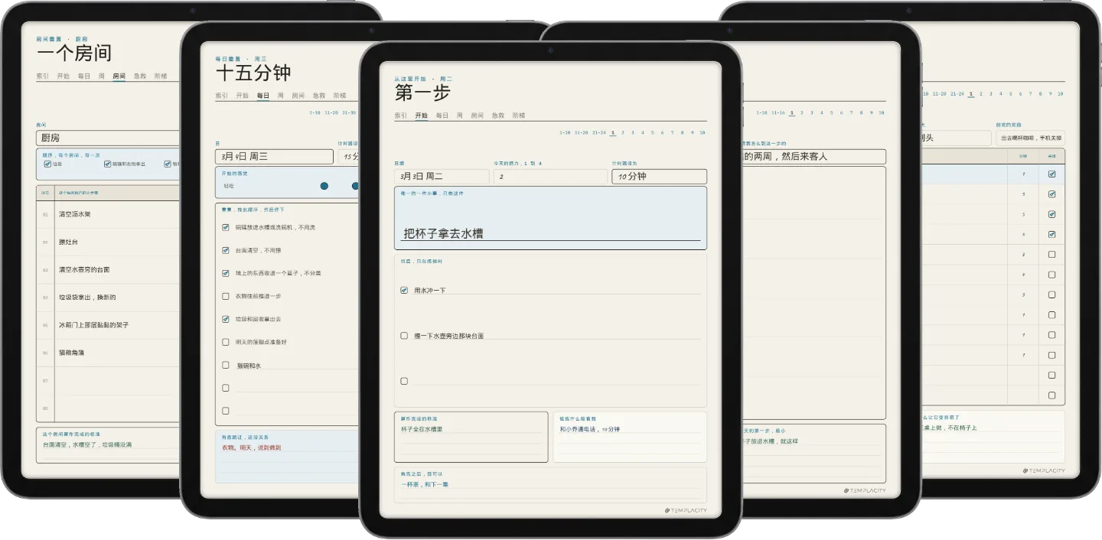Select the 冰箱门上那层黏黏的架子 row
1102x540 pixels.
108,325
